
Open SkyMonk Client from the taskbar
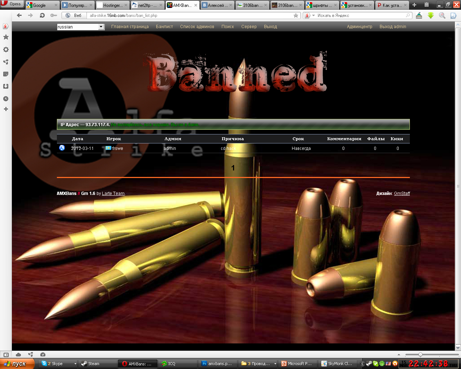338,364
